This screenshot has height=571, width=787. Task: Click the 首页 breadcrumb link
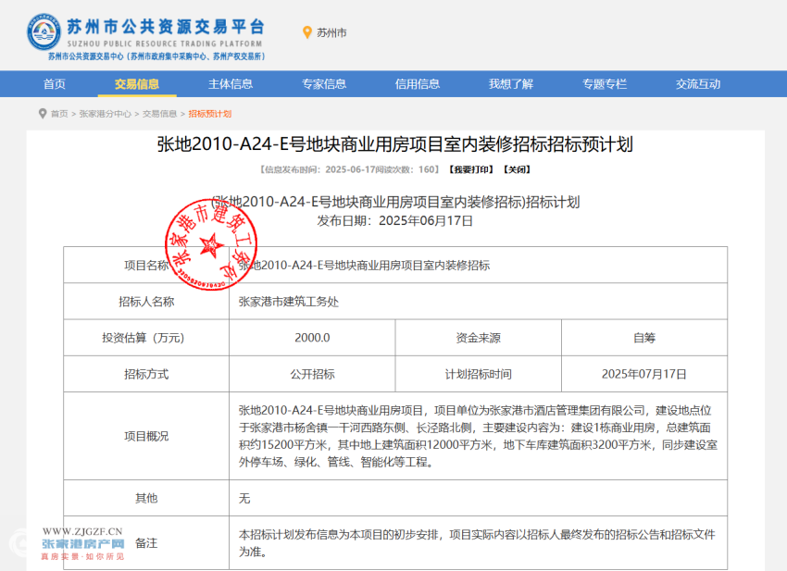coord(59,114)
